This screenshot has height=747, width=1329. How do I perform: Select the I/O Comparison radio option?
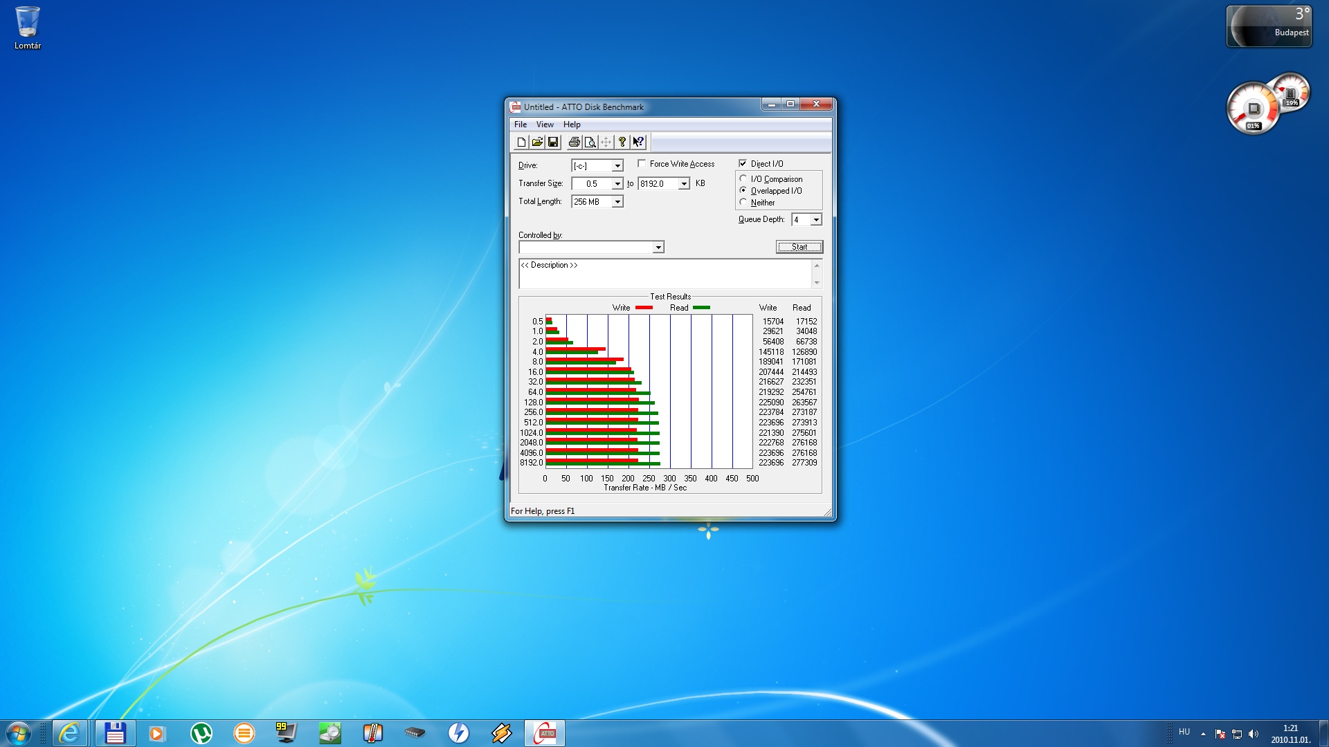(743, 178)
